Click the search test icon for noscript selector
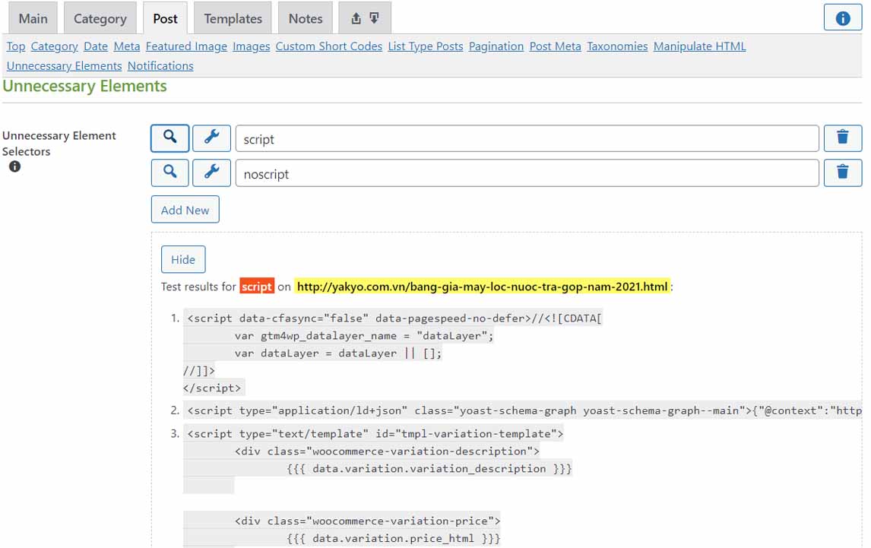 click(x=169, y=173)
